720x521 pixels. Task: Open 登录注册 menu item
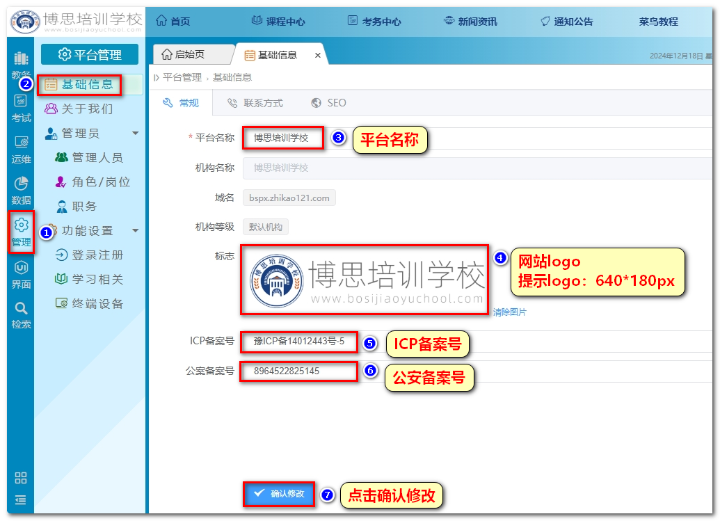(x=89, y=255)
